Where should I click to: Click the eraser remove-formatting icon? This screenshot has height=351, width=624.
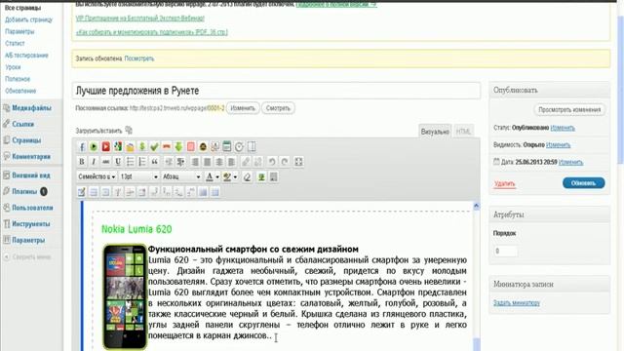pos(247,177)
